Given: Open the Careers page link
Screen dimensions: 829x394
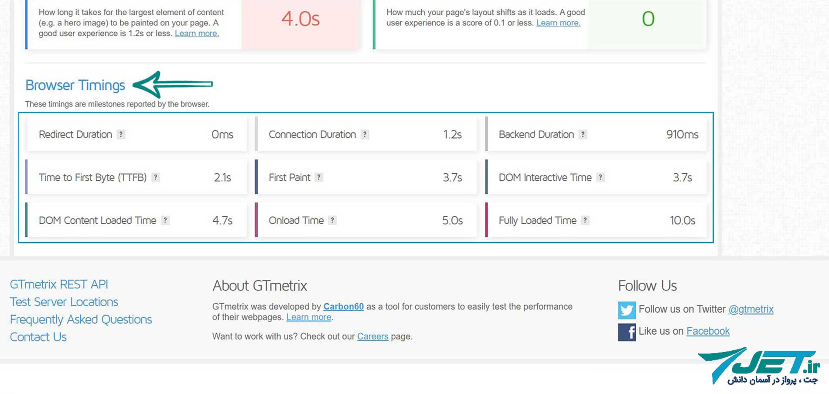Looking at the screenshot, I should coord(373,336).
